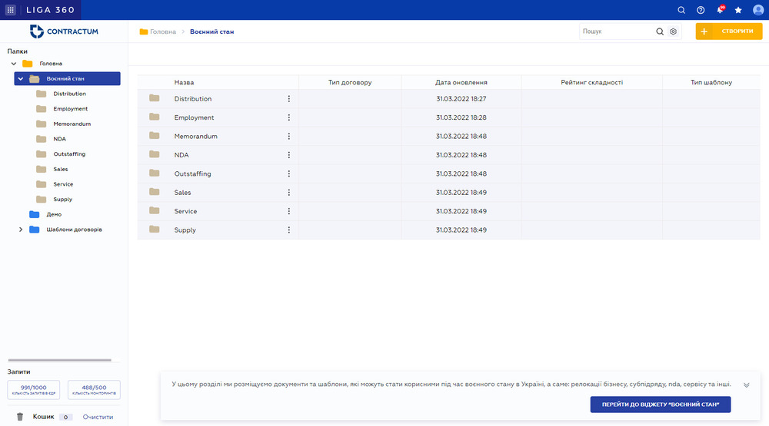Sort by Дата оновлення column header
This screenshot has height=426, width=769.
tap(461, 82)
